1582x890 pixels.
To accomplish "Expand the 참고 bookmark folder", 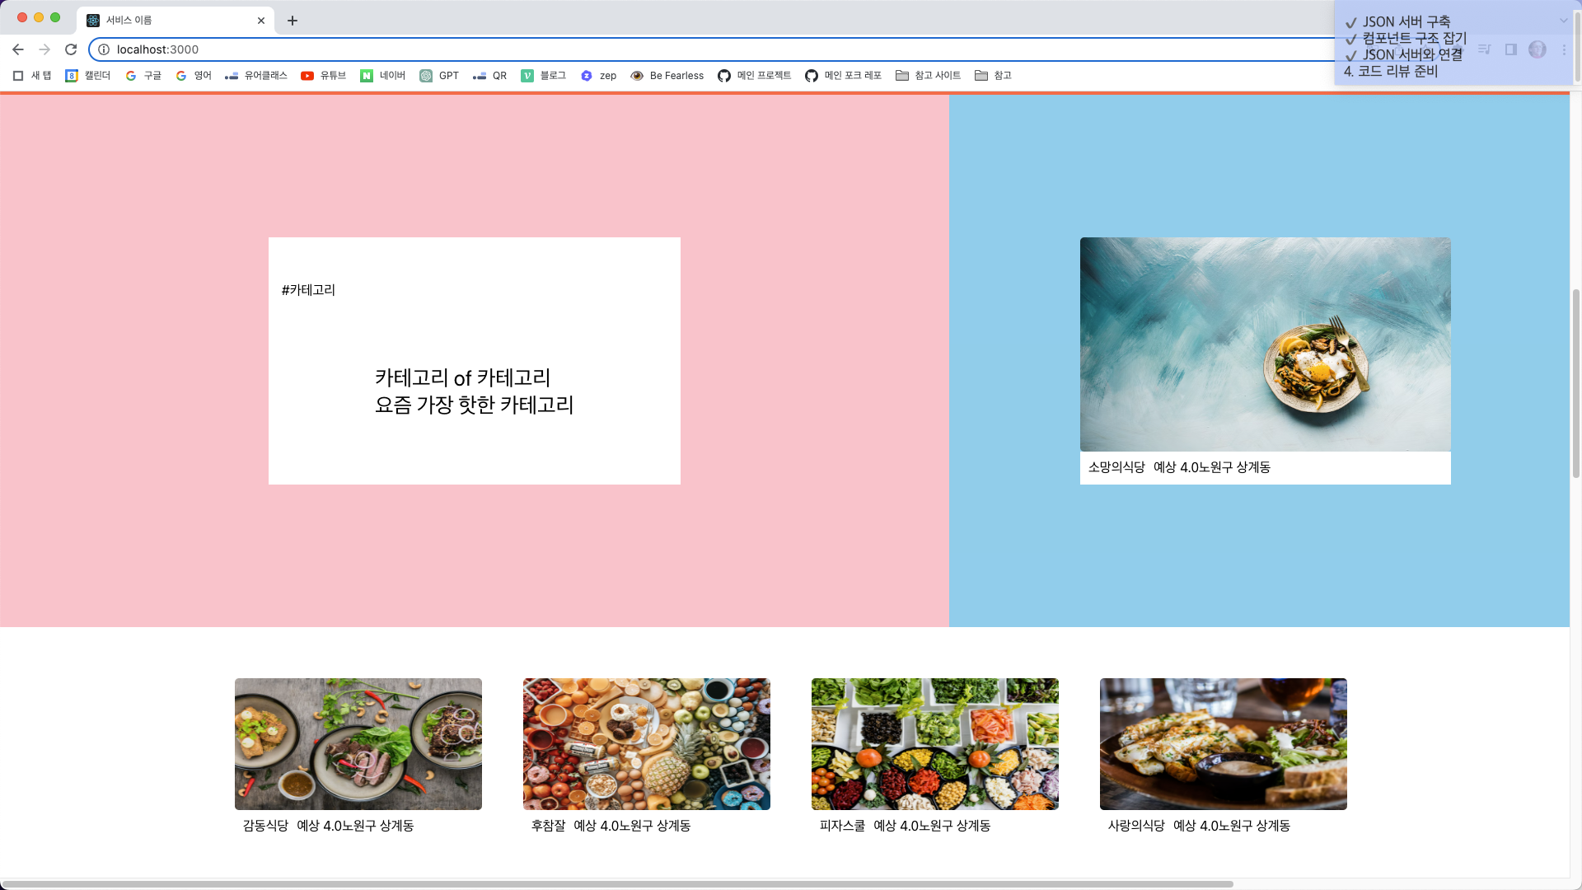I will coord(993,76).
